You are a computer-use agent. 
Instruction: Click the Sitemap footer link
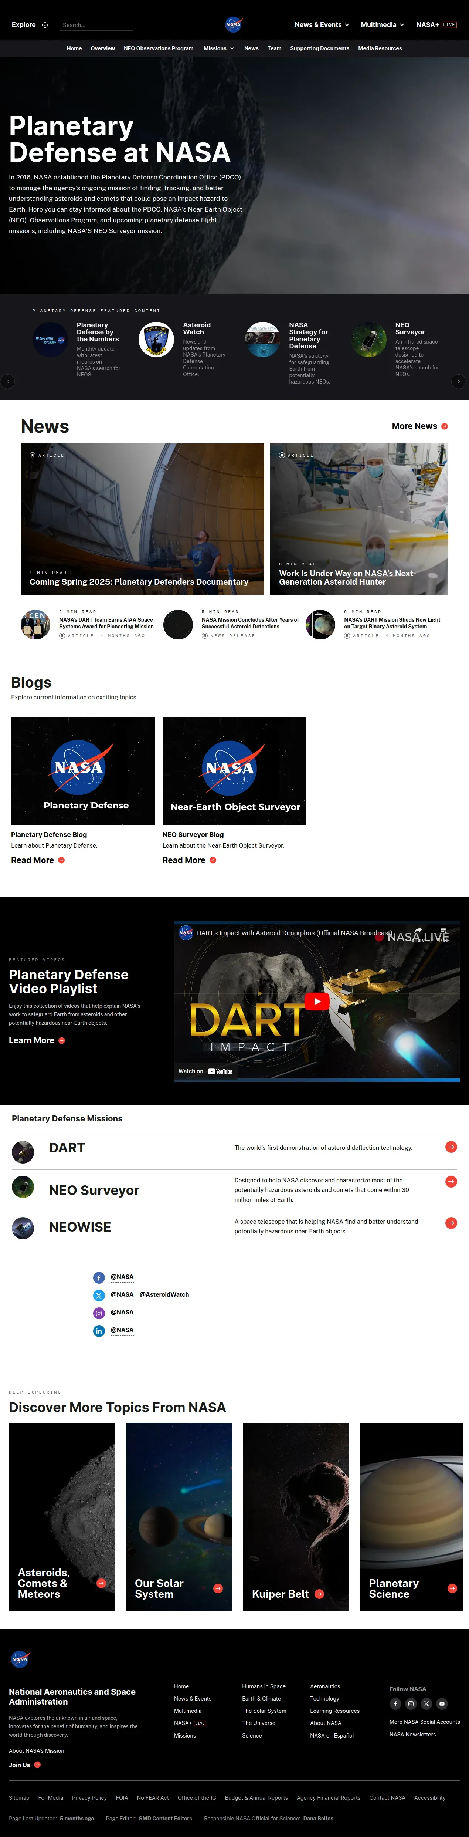[x=19, y=1798]
